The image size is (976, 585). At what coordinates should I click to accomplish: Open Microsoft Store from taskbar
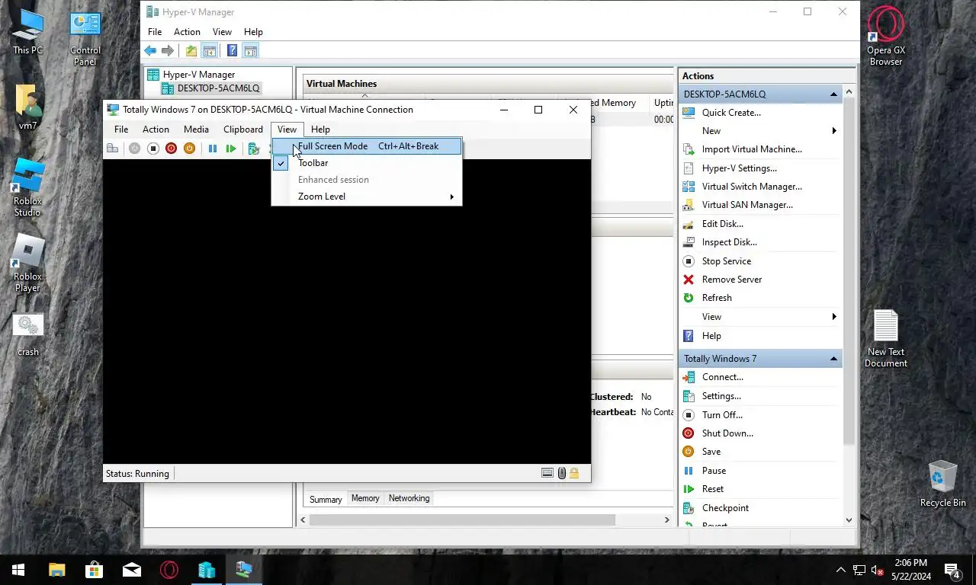click(94, 570)
